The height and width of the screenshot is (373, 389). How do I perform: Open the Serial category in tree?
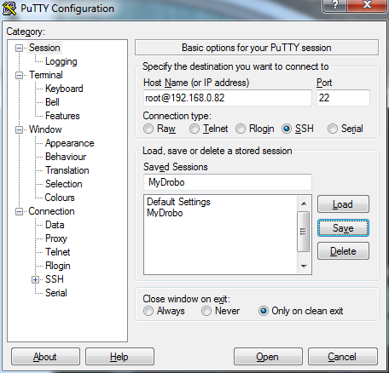pos(56,293)
